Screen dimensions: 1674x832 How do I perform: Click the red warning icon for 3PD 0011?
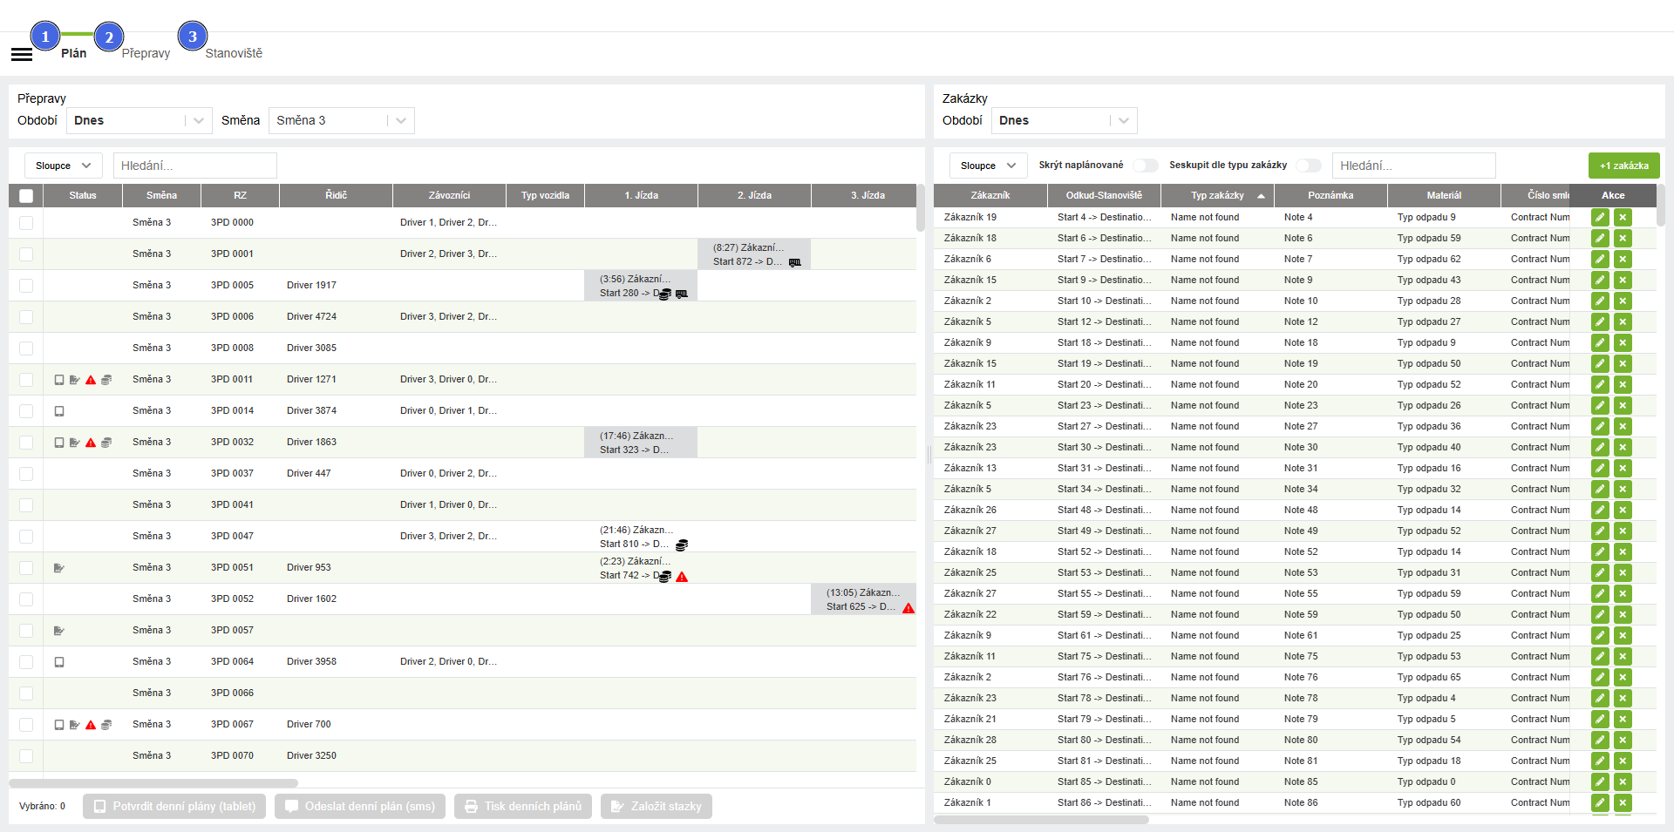click(91, 380)
